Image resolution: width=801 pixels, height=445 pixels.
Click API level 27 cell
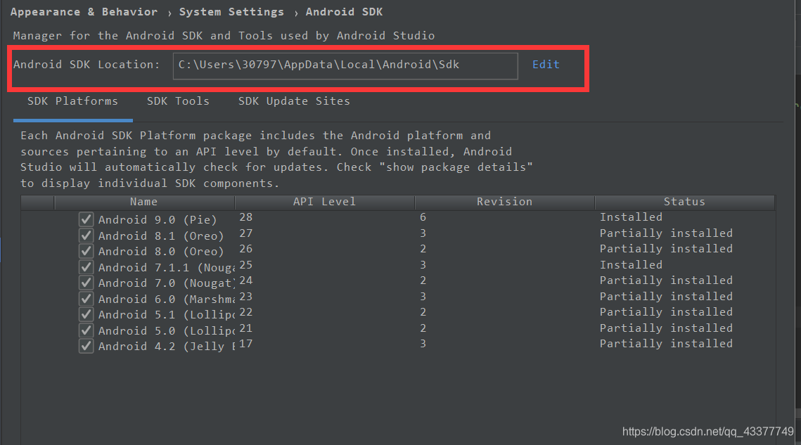click(x=245, y=233)
